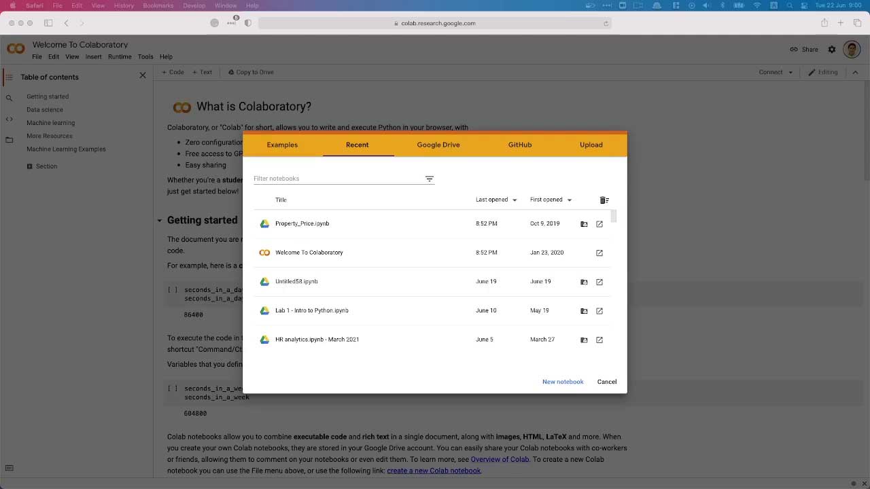870x489 pixels.
Task: Sort by Last opened column
Action: 496,200
